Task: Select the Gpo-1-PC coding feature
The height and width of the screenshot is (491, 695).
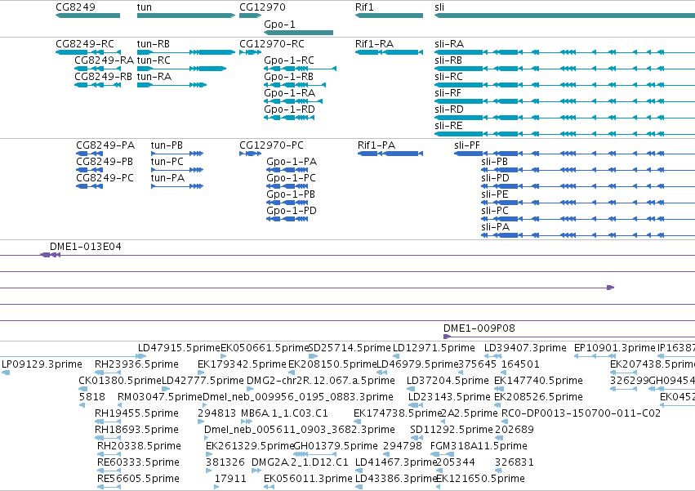Action: pyautogui.click(x=287, y=186)
